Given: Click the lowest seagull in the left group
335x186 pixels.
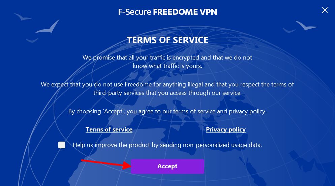Looking at the screenshot, I should 32,40.
